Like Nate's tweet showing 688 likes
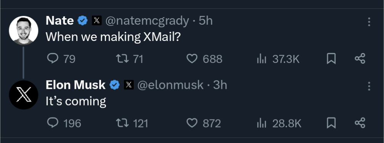 point(204,59)
